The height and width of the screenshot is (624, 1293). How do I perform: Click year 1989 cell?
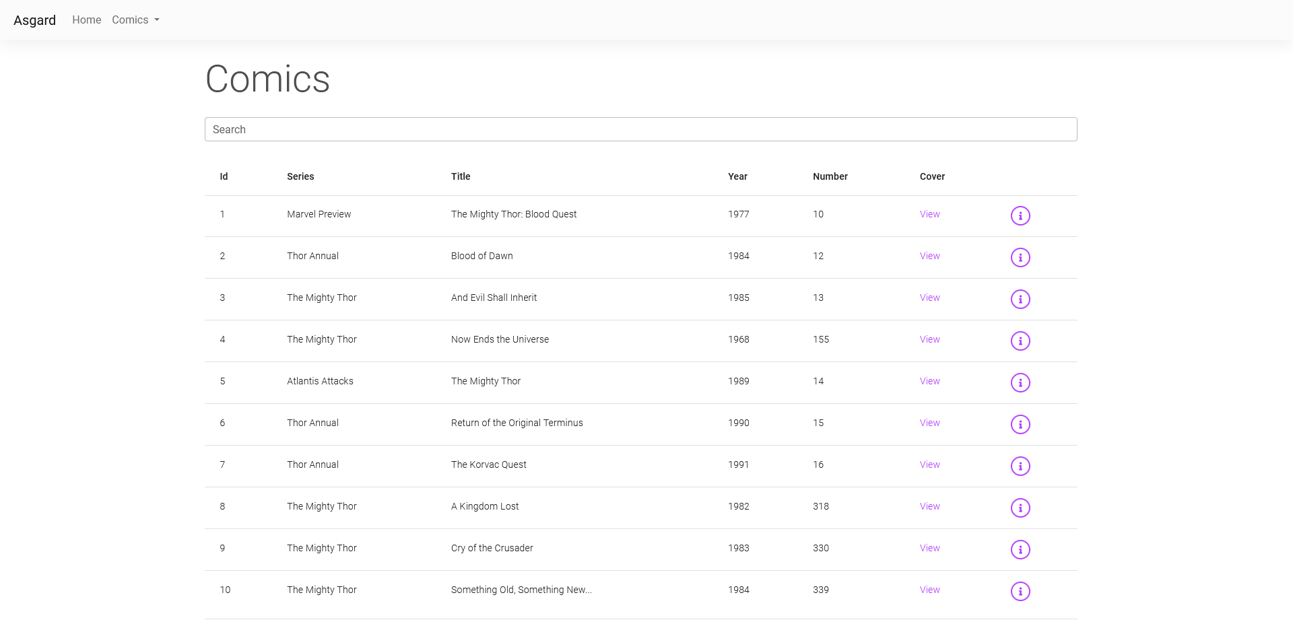click(738, 381)
